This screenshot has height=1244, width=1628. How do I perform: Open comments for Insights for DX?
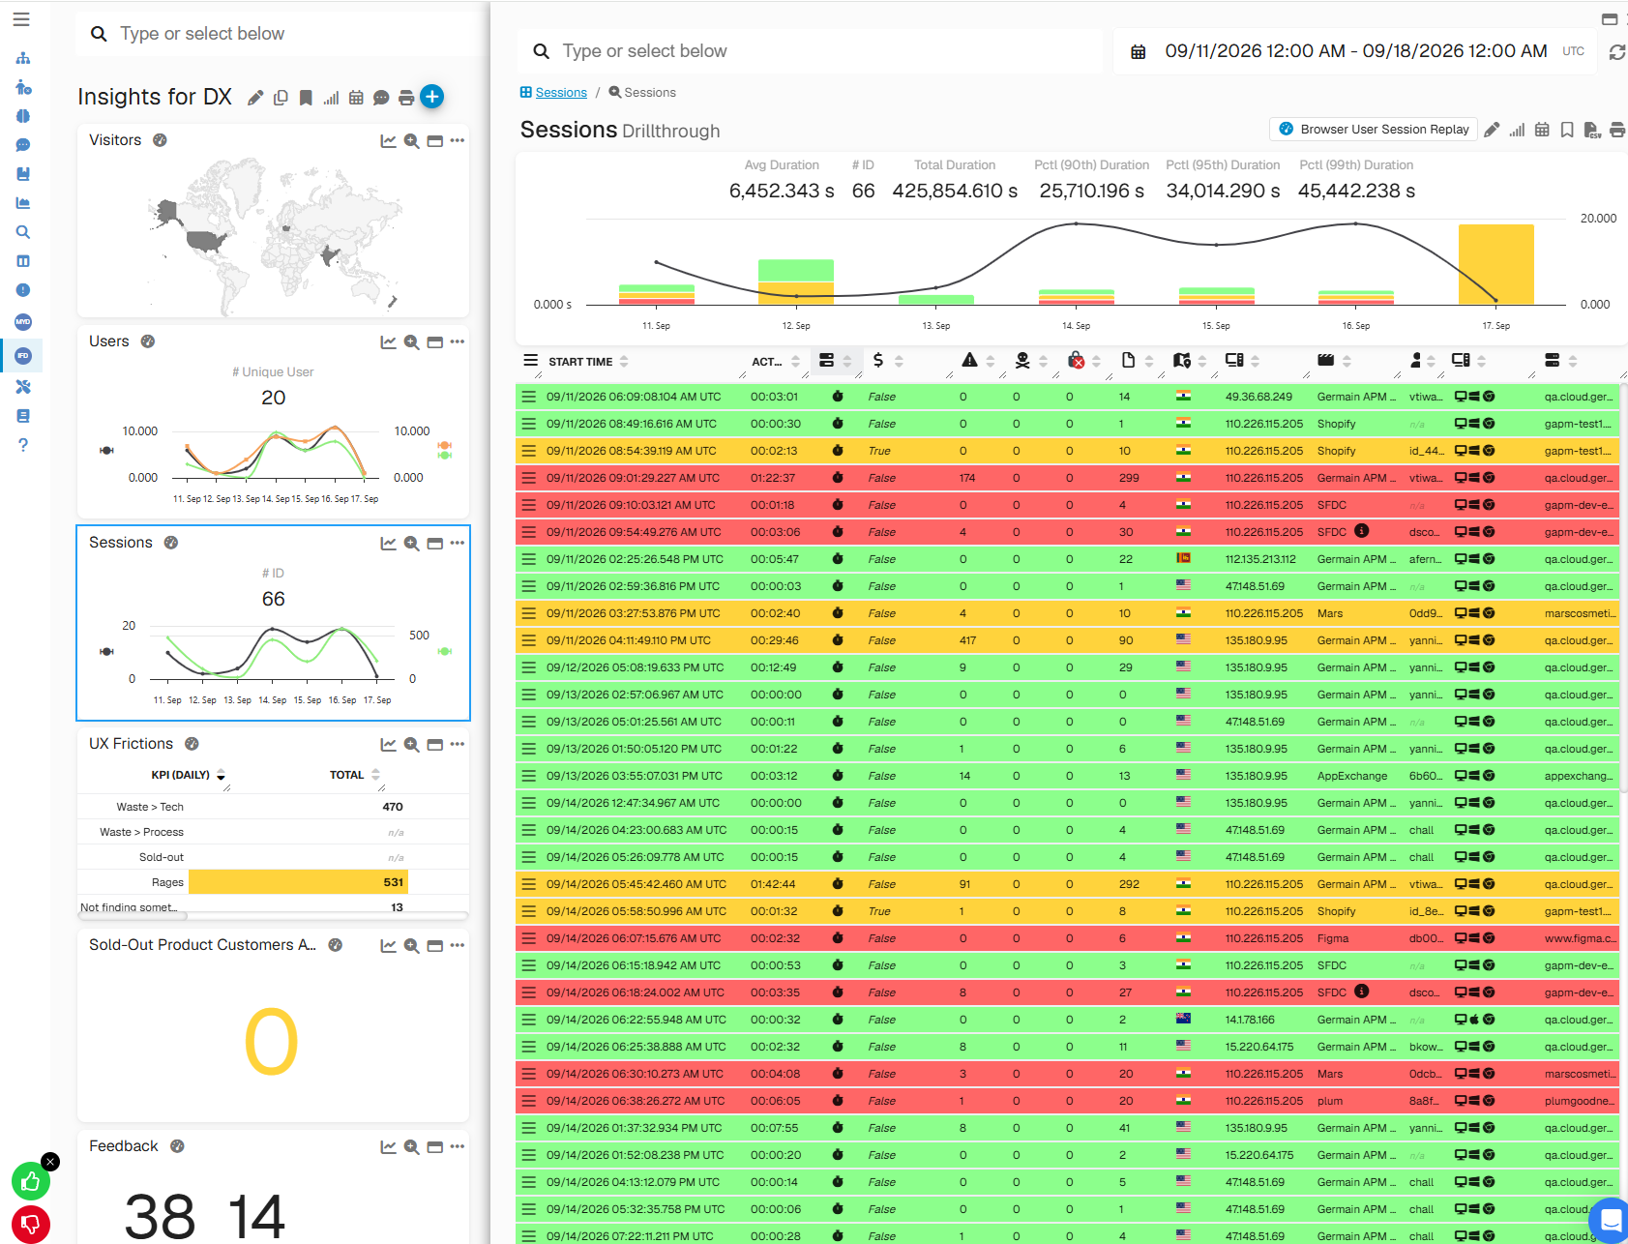(x=381, y=98)
